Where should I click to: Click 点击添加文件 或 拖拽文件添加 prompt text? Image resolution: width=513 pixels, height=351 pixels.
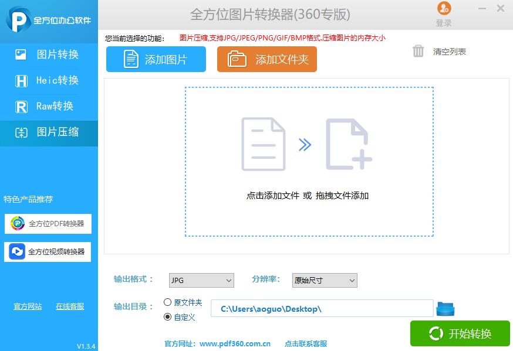pos(308,196)
